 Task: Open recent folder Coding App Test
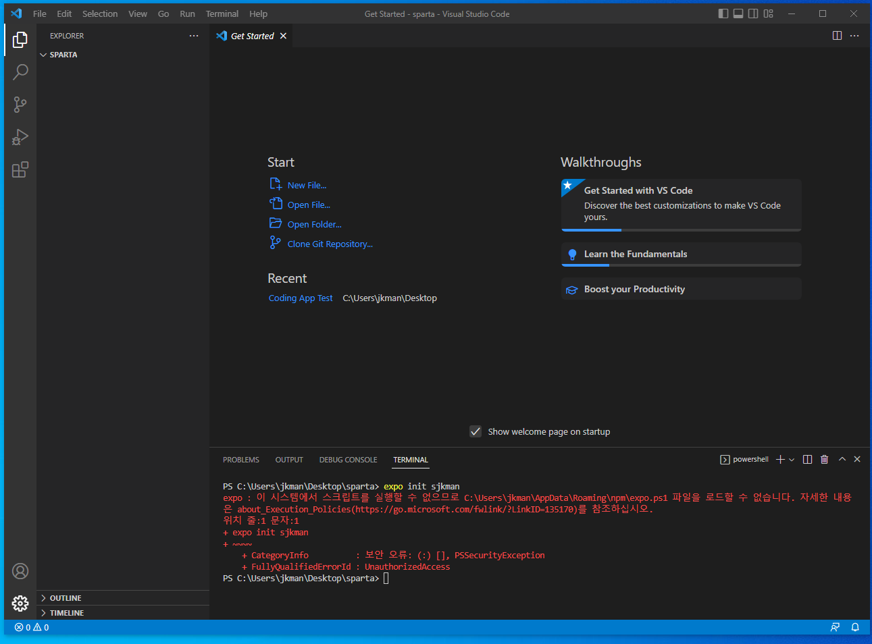pos(301,298)
